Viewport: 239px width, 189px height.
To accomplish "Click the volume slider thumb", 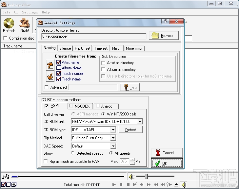I will [147, 176].
